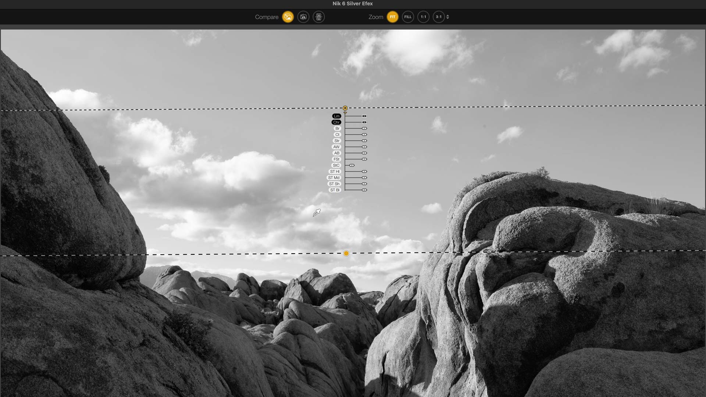Toggle the Compare preview on the toolbar
The image size is (706, 397).
tap(288, 17)
